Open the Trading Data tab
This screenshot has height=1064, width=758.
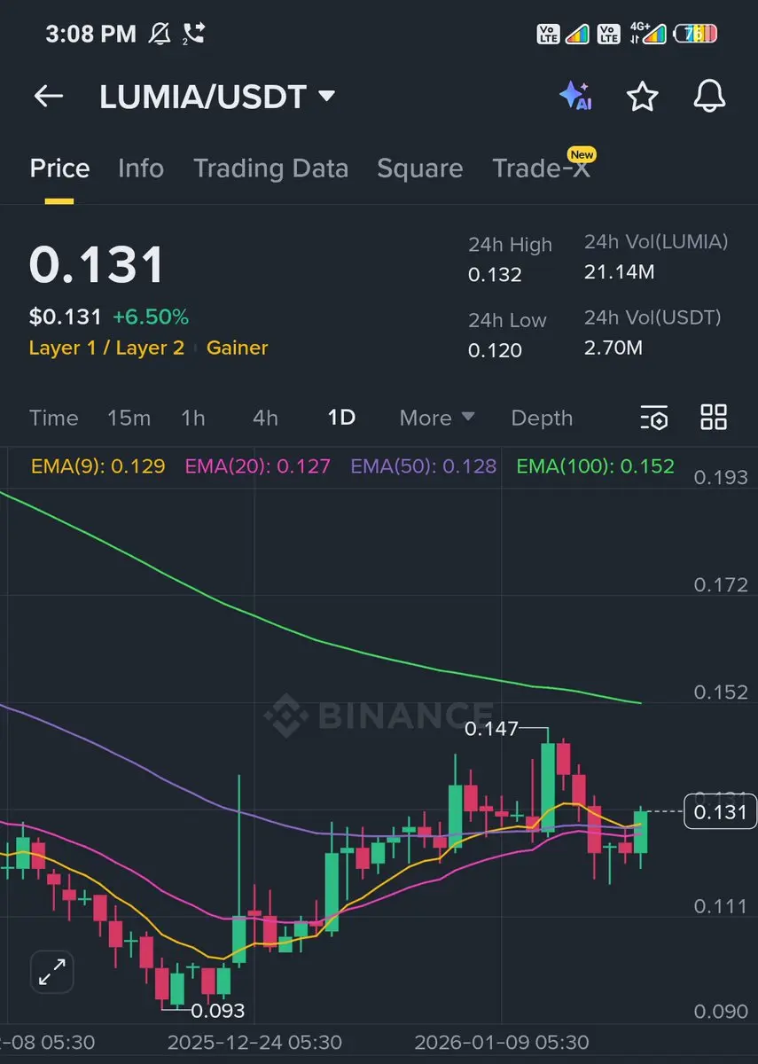(x=270, y=168)
